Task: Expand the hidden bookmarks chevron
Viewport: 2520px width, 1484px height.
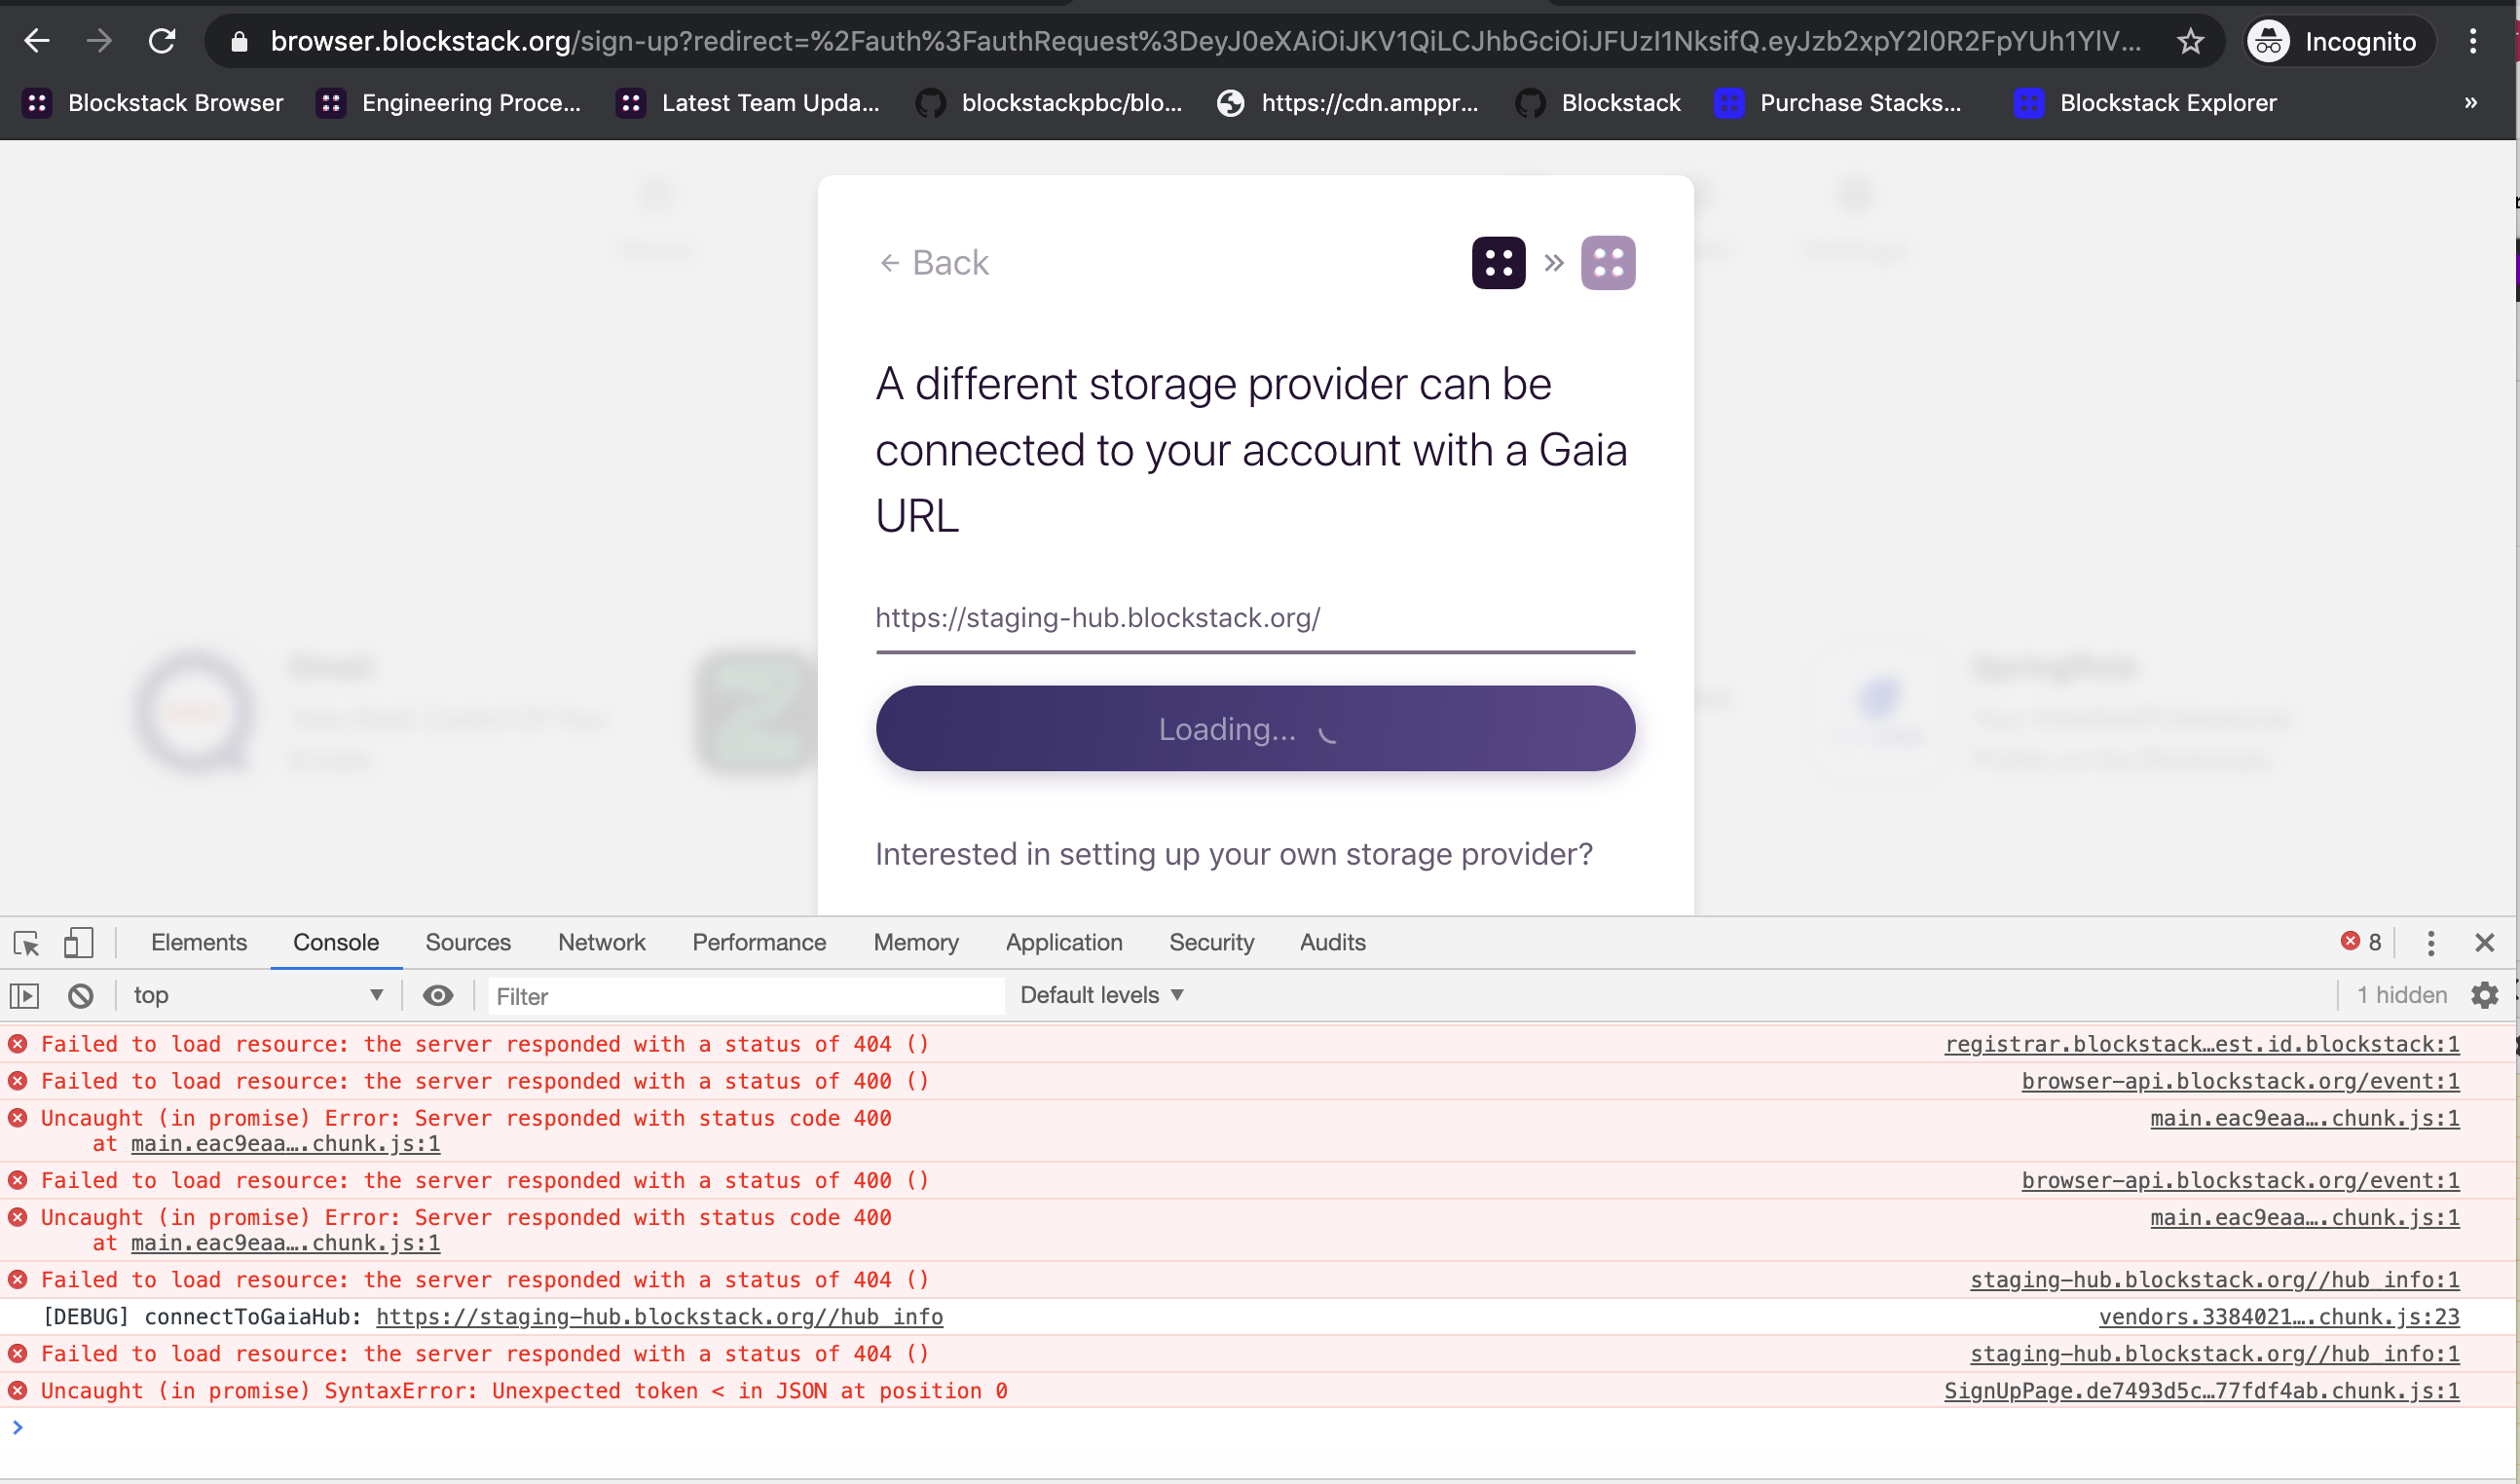Action: [x=2470, y=103]
